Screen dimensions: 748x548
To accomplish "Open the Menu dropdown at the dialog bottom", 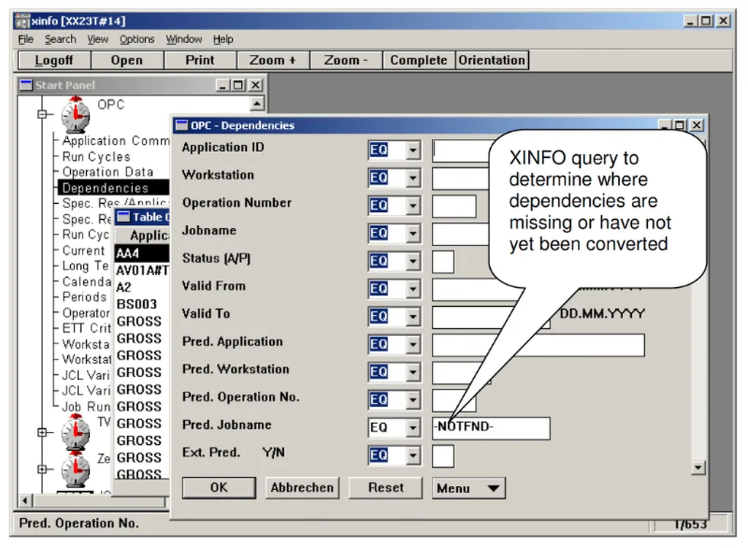I will (468, 488).
